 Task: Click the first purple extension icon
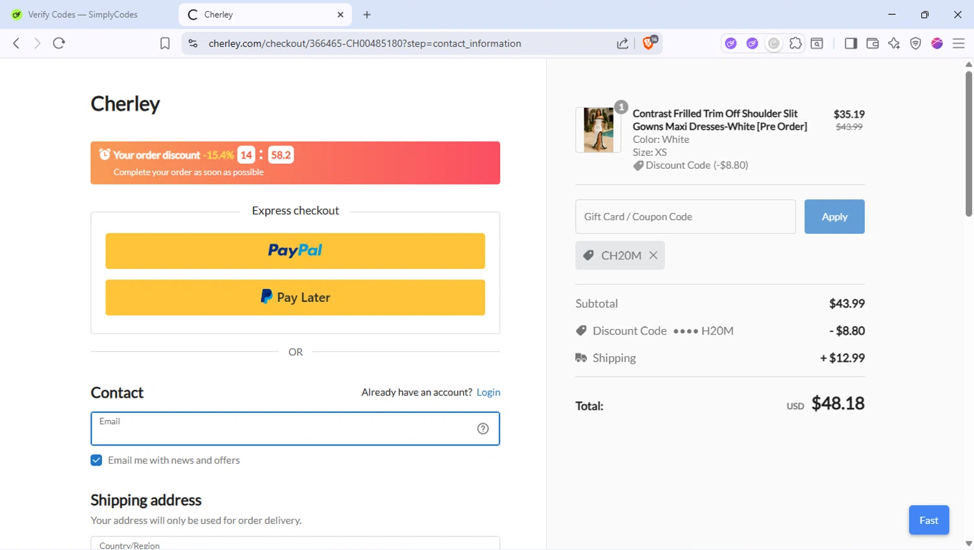click(731, 44)
